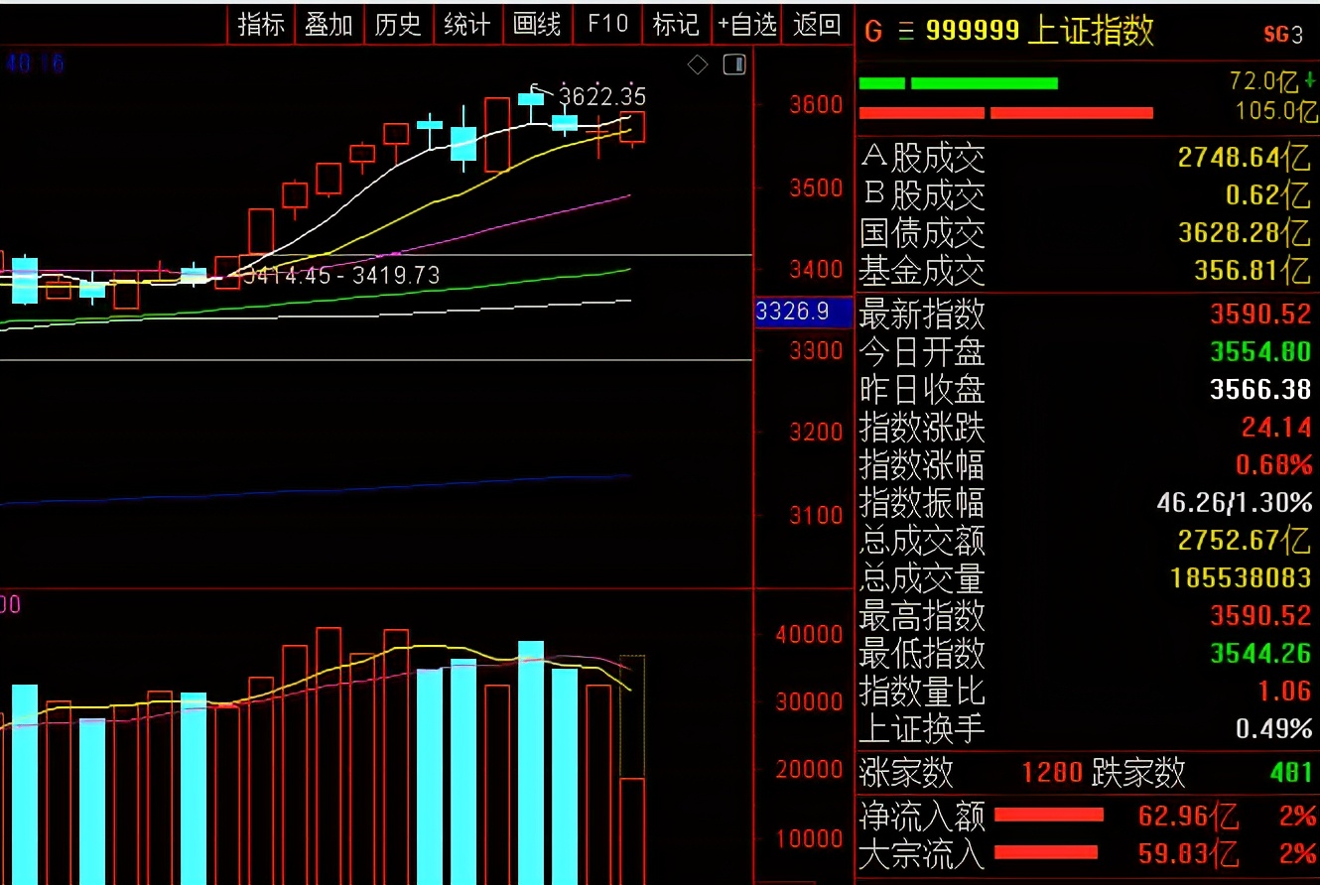Click the 3600 price axis label

tap(817, 104)
